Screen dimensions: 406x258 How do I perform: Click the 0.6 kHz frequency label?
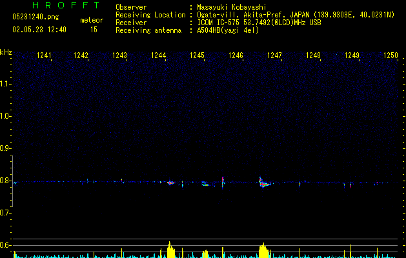[x=5, y=245]
